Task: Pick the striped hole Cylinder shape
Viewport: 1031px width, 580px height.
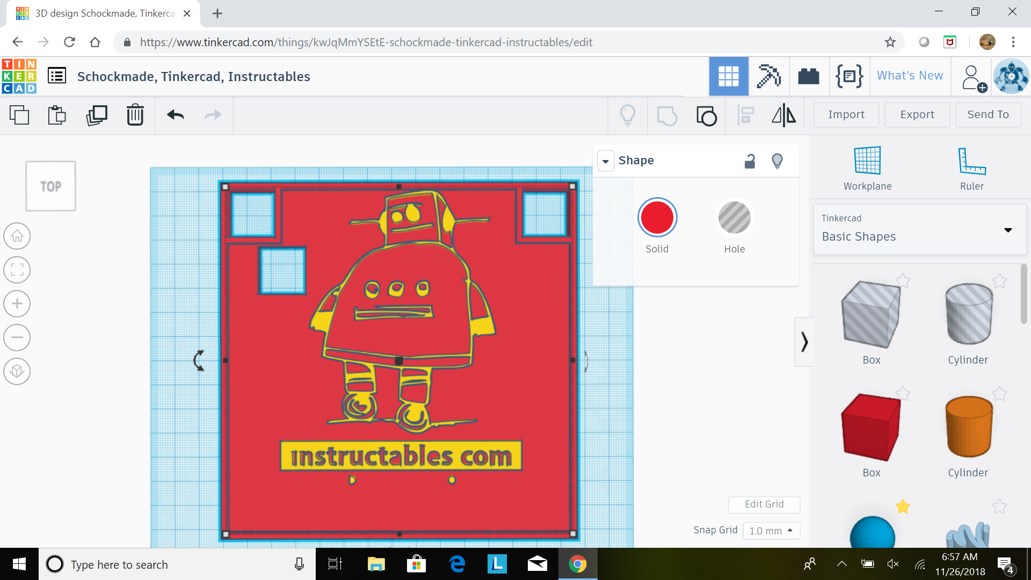Action: pyautogui.click(x=969, y=314)
